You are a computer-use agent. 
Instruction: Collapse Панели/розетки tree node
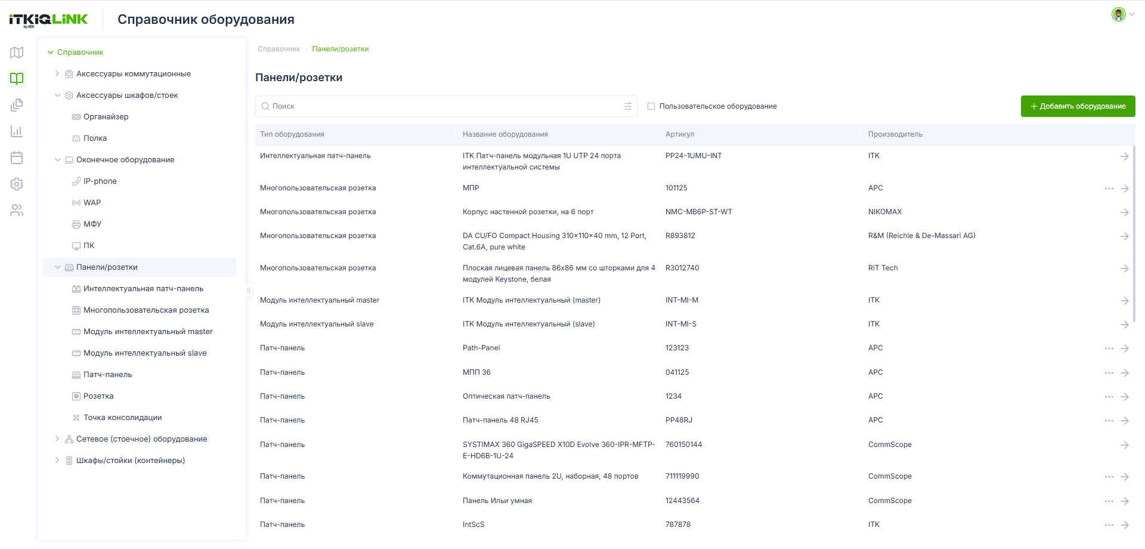pos(57,267)
